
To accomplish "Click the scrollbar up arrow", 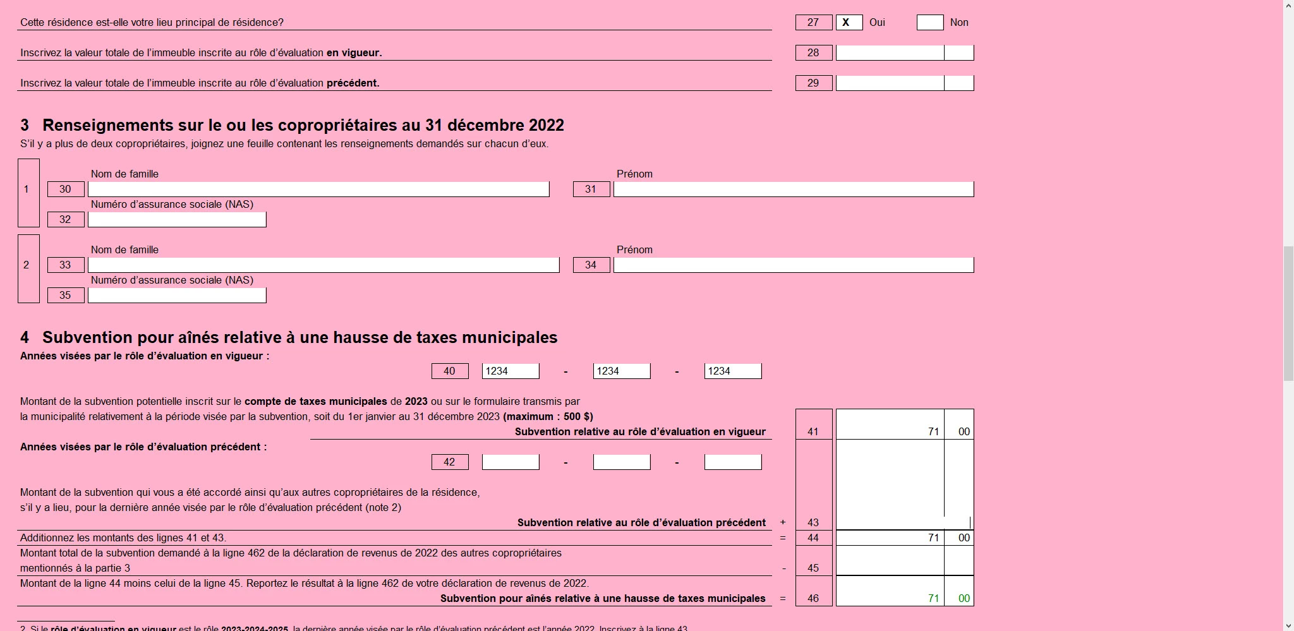I will 1288,5.
